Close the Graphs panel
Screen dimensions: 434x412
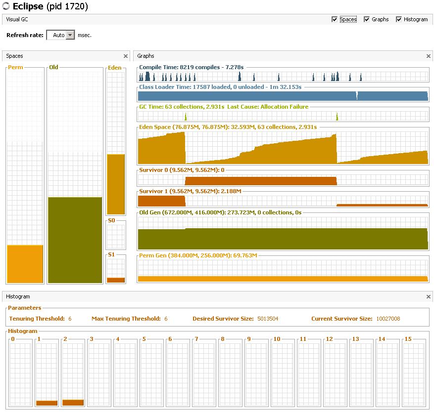pyautogui.click(x=429, y=56)
